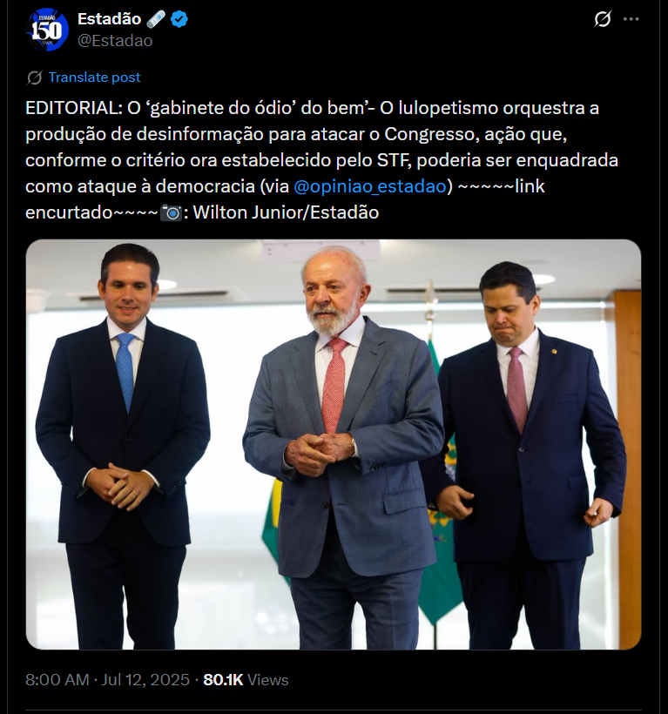Click the 8:00 AM · Jul 12, 2025 timestamp
Viewport: 668px width, 714px height.
[x=107, y=679]
